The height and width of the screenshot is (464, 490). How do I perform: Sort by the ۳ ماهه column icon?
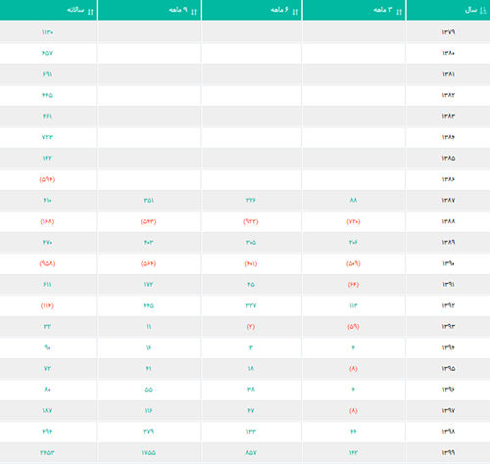coord(399,12)
